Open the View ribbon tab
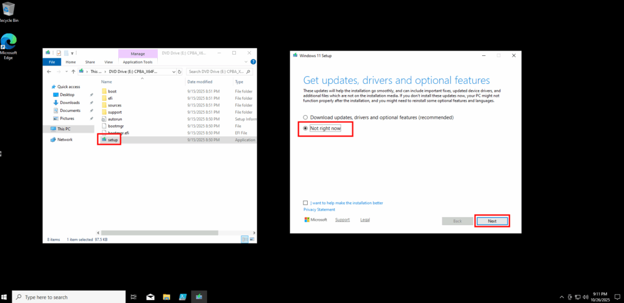Image resolution: width=624 pixels, height=303 pixels. click(108, 61)
